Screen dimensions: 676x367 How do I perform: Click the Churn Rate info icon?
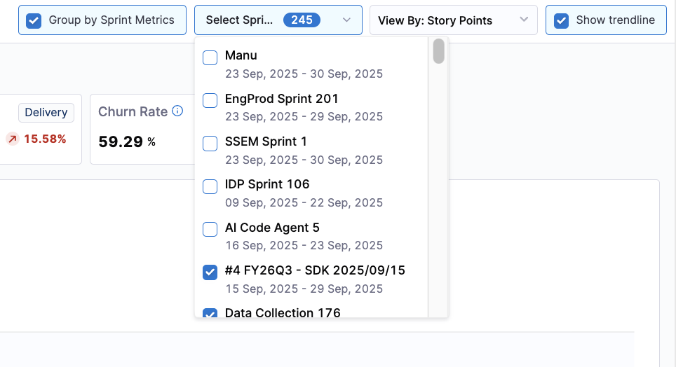(178, 111)
